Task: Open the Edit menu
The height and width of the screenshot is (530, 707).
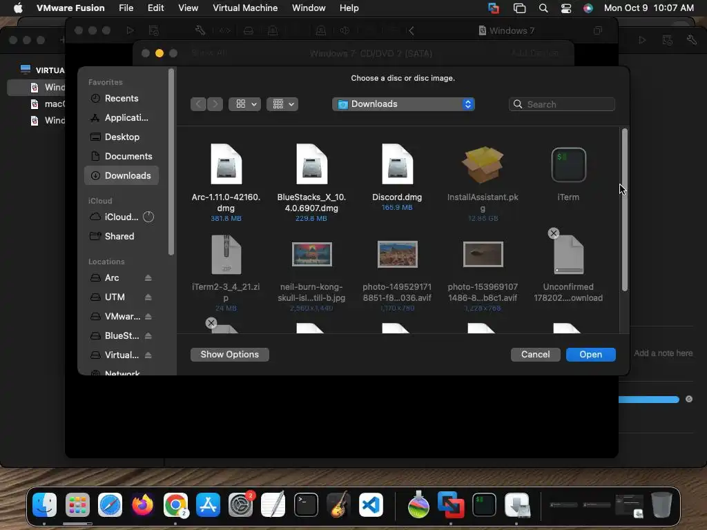Action: point(155,8)
